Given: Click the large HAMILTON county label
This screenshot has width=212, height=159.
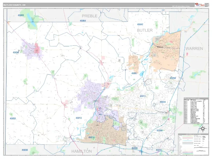Looking at the screenshot, I should (x=81, y=151).
